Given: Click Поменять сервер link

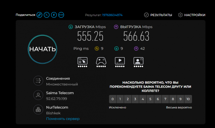Looking at the screenshot, I should tap(63, 119).
